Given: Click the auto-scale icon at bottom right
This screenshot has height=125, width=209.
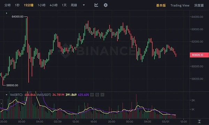Looking at the screenshot, I should (199, 122).
